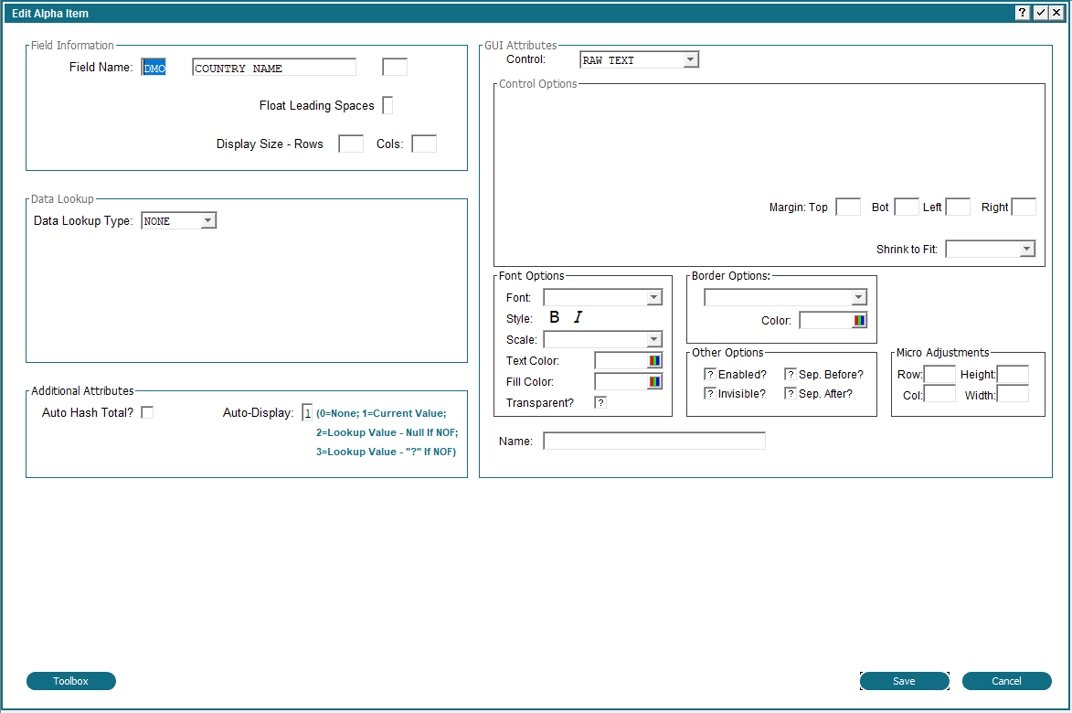The height and width of the screenshot is (713, 1072).
Task: Open the Scale dropdown
Action: pos(602,340)
